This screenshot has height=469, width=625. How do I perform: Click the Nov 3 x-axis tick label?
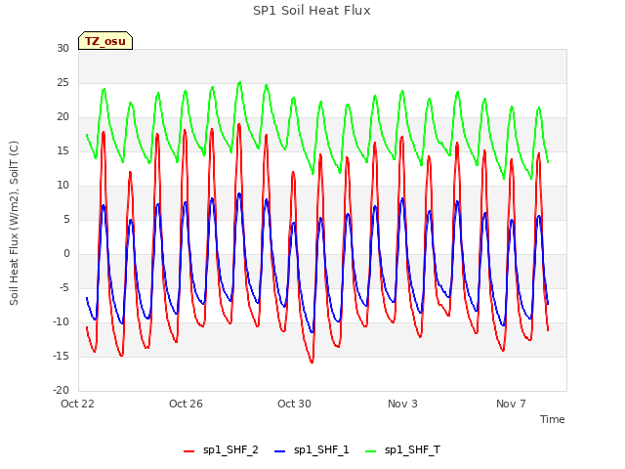click(x=402, y=404)
